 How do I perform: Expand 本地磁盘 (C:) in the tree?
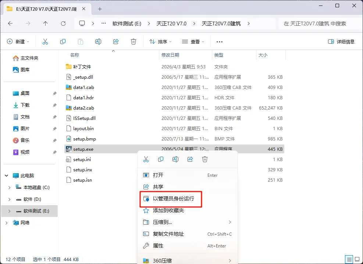[x=9, y=188]
